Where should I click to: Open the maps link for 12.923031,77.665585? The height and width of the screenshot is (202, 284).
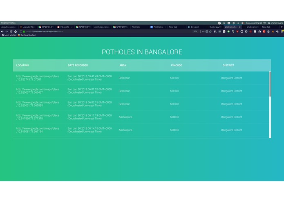click(x=38, y=104)
